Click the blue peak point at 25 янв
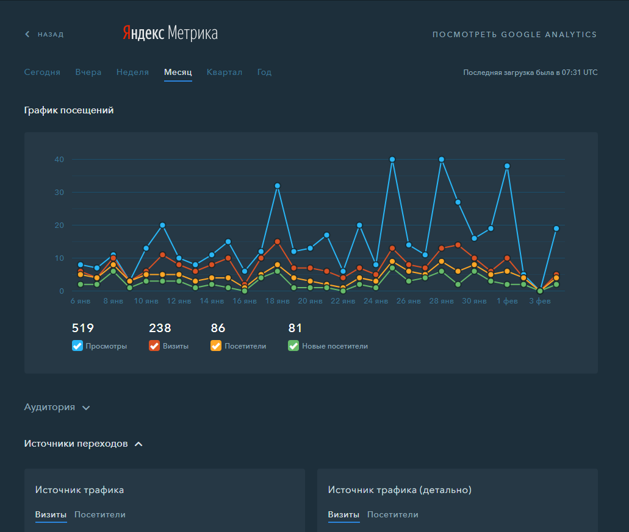The image size is (629, 532). (x=392, y=160)
